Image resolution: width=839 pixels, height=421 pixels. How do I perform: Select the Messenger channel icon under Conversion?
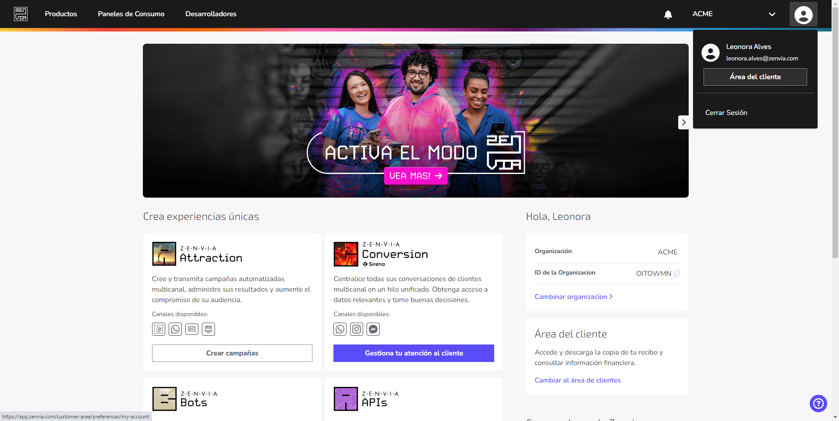[x=373, y=329]
